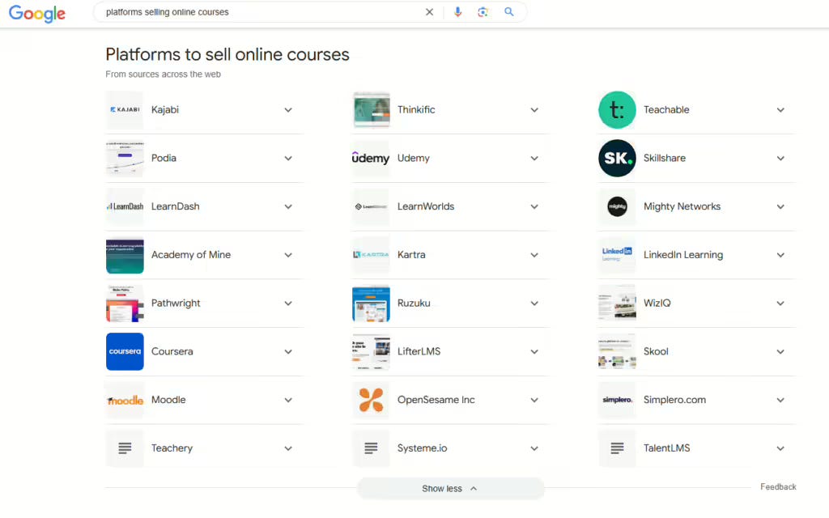Expand the Kartra entry chevron
Image resolution: width=829 pixels, height=518 pixels.
pos(534,255)
